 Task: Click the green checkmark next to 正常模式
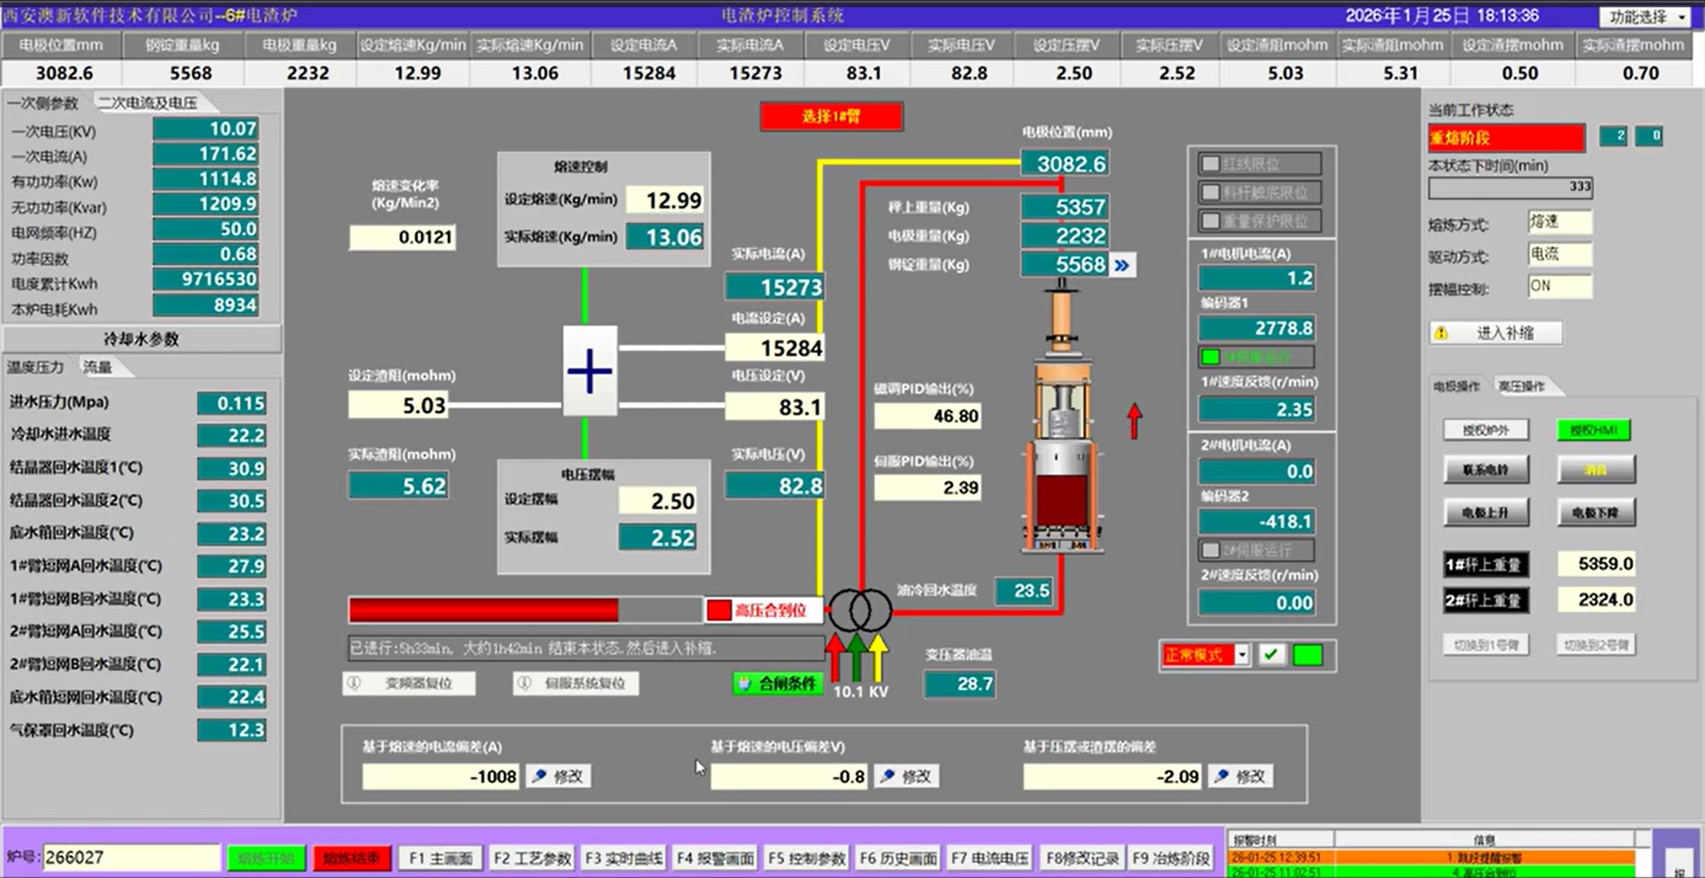pyautogui.click(x=1271, y=655)
